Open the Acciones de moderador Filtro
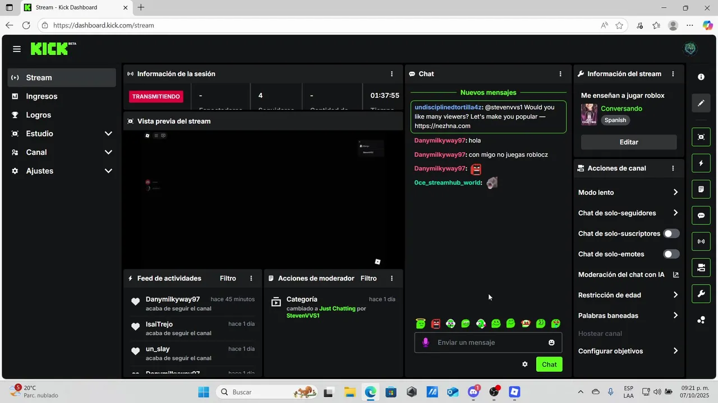The width and height of the screenshot is (718, 403). pyautogui.click(x=369, y=278)
